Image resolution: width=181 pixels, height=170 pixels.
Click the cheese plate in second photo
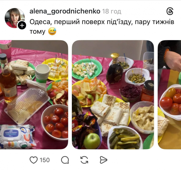(87, 69)
